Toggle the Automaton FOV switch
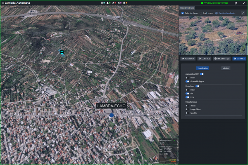 click(x=202, y=74)
